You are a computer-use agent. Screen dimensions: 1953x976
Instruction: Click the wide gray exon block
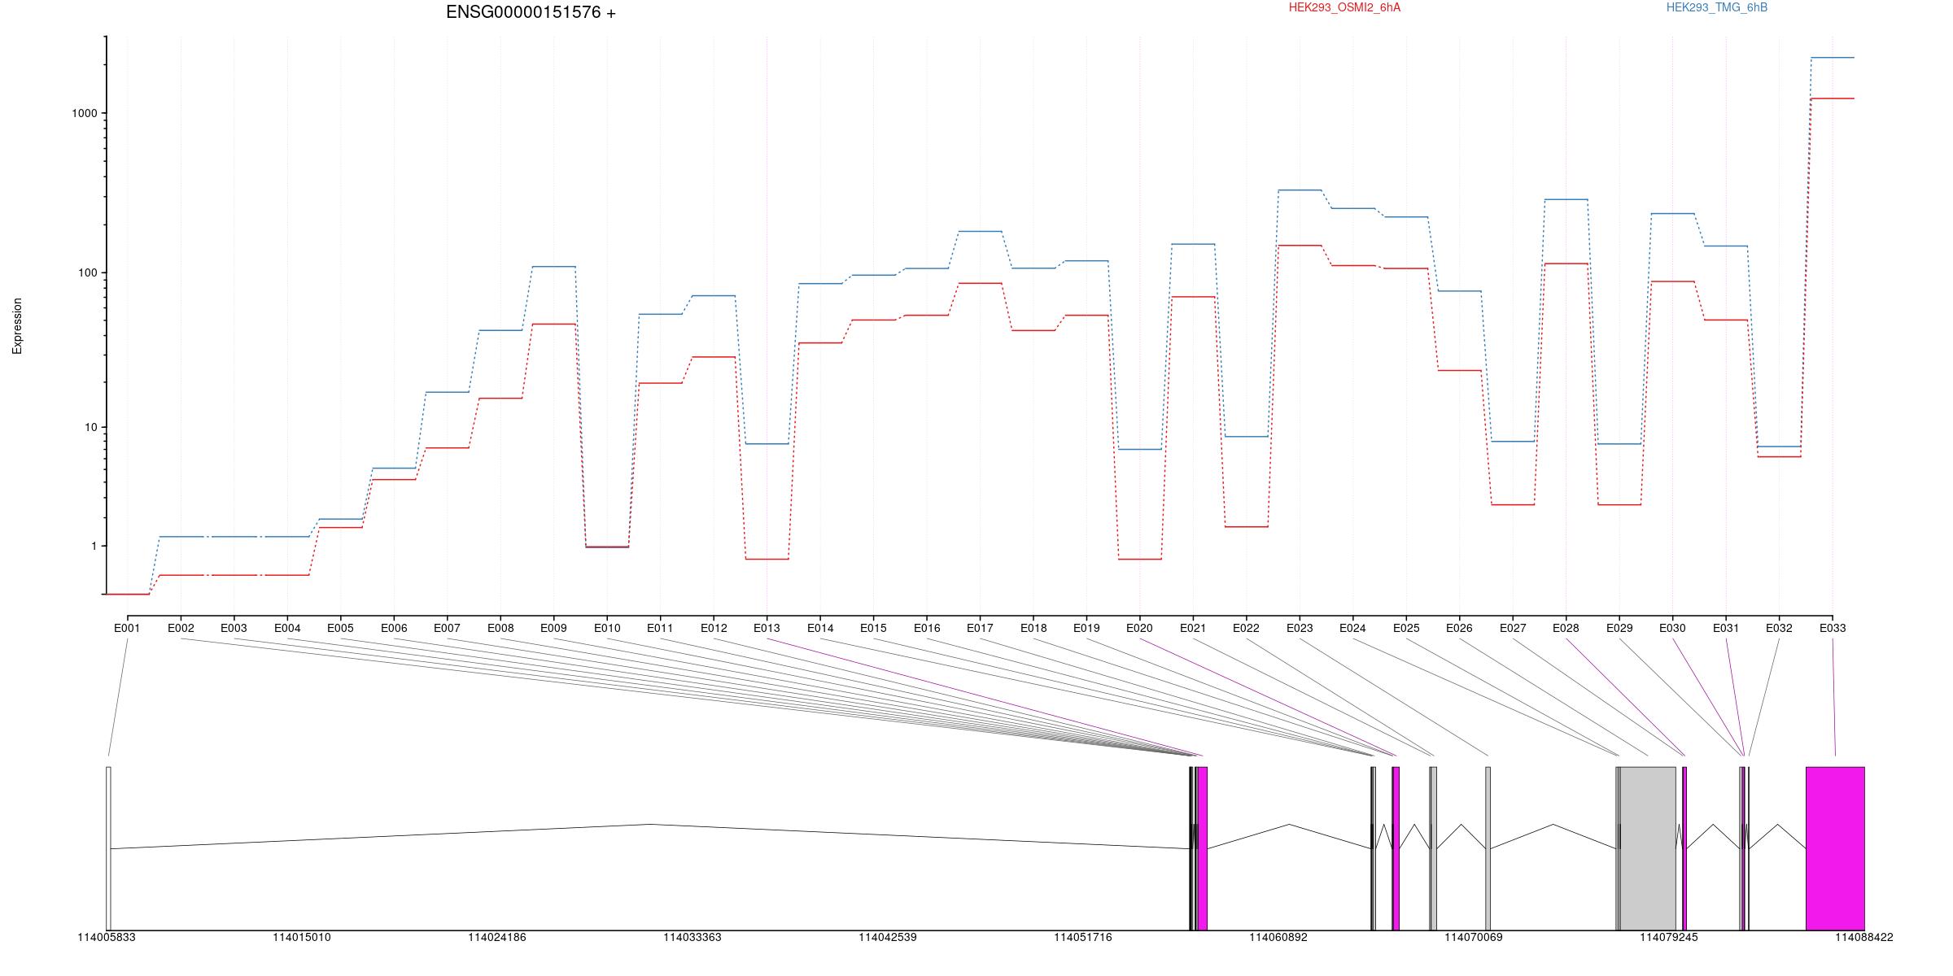click(1648, 848)
